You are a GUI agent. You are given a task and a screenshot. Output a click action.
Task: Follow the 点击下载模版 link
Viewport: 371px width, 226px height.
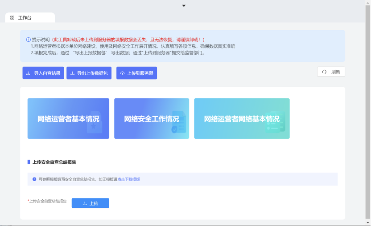coord(129,179)
